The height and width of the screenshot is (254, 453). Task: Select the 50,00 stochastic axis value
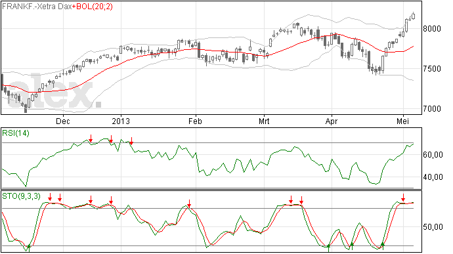tap(433, 227)
